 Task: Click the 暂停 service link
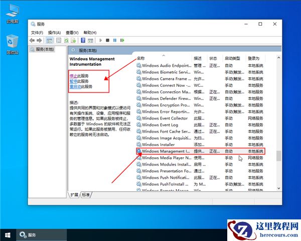pyautogui.click(x=73, y=81)
